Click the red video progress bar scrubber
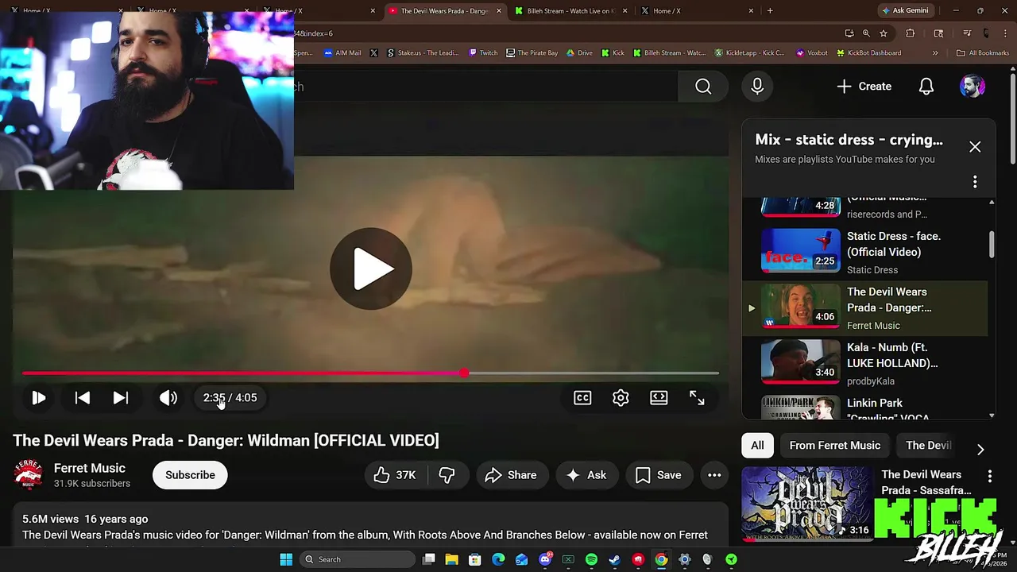1017x572 pixels. (x=464, y=373)
